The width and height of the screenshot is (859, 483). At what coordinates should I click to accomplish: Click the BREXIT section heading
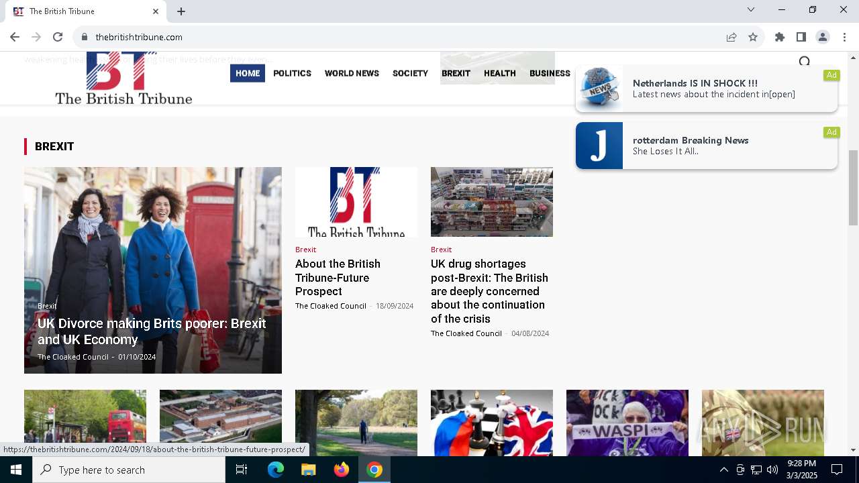point(54,146)
